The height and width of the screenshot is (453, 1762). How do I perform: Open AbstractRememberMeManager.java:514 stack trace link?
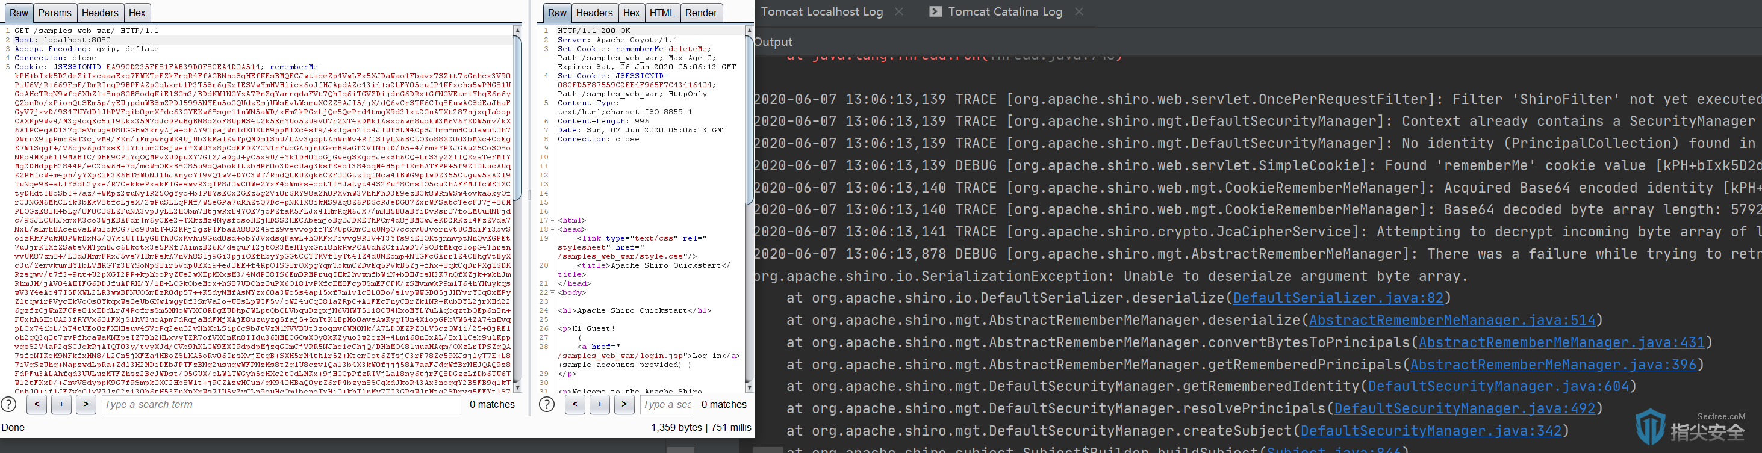[x=1452, y=321]
